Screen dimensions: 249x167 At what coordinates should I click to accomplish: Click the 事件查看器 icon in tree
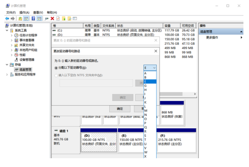click(x=16, y=40)
